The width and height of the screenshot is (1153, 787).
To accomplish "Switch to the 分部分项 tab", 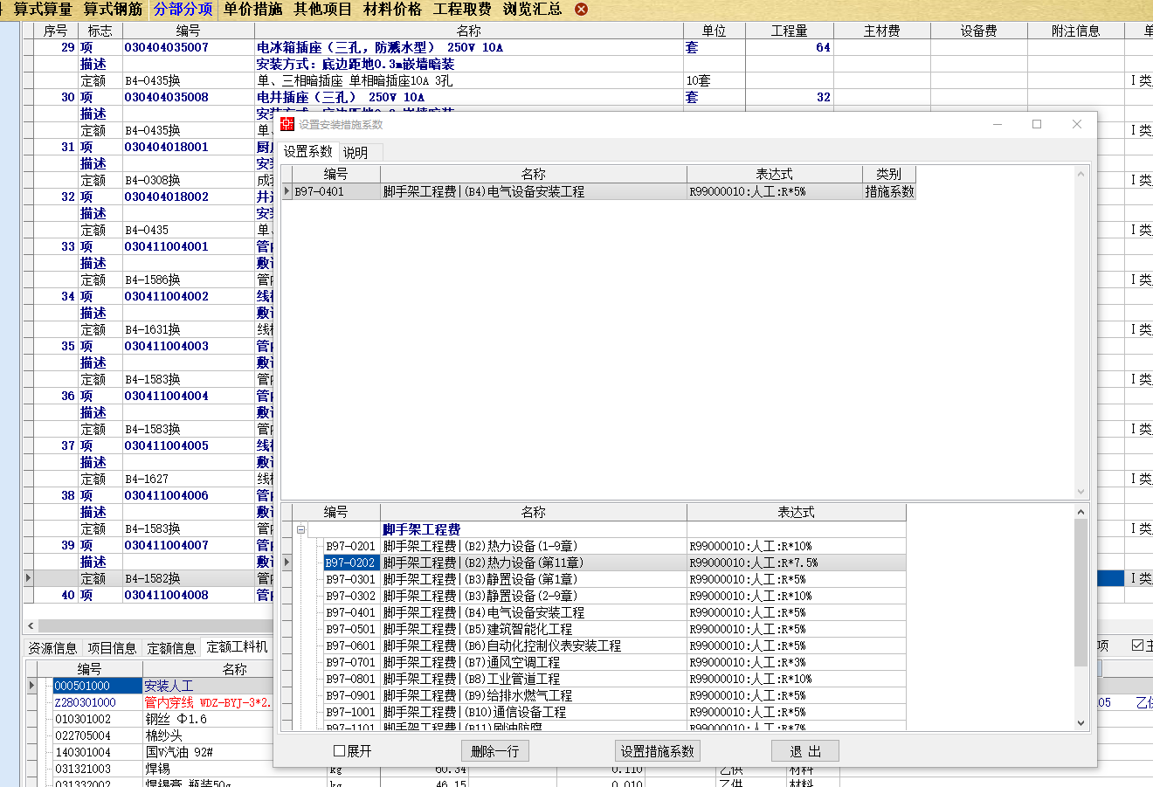I will (x=183, y=10).
